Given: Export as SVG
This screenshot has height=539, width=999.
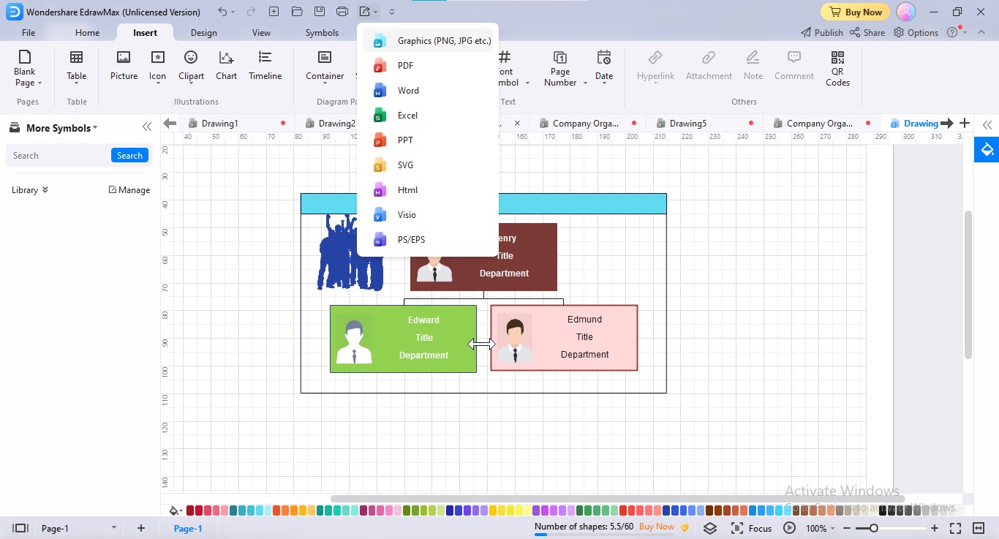Looking at the screenshot, I should pyautogui.click(x=428, y=165).
